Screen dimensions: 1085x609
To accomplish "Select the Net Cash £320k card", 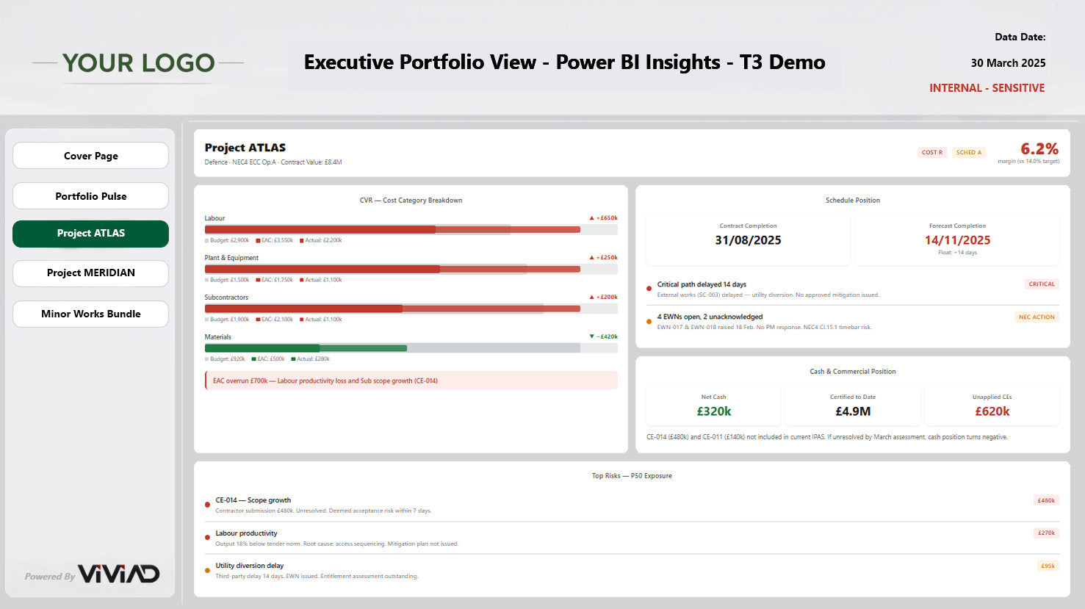I will tap(713, 406).
